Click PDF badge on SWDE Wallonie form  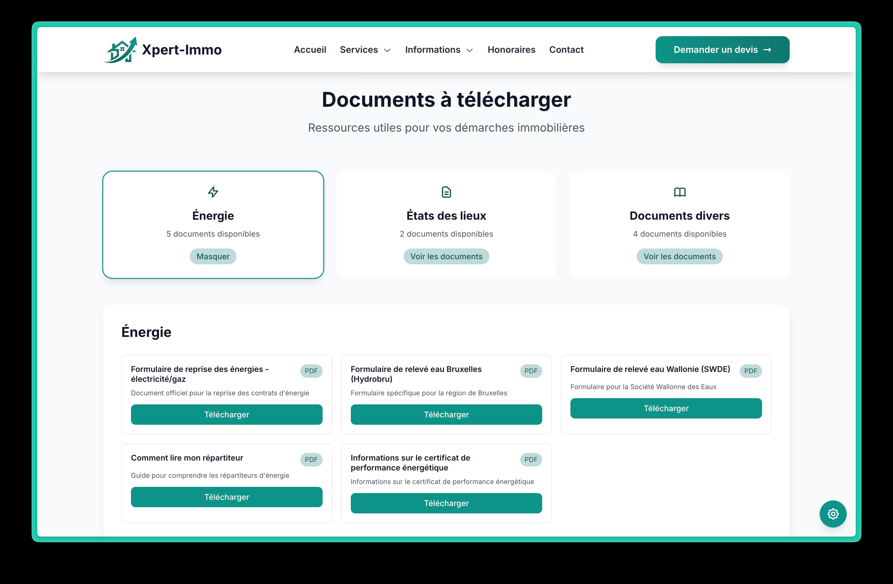pyautogui.click(x=750, y=371)
